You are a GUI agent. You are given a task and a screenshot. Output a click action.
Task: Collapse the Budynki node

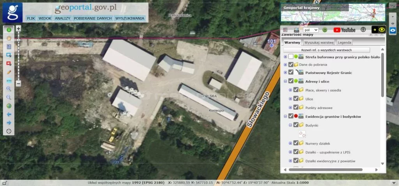[x=290, y=125]
